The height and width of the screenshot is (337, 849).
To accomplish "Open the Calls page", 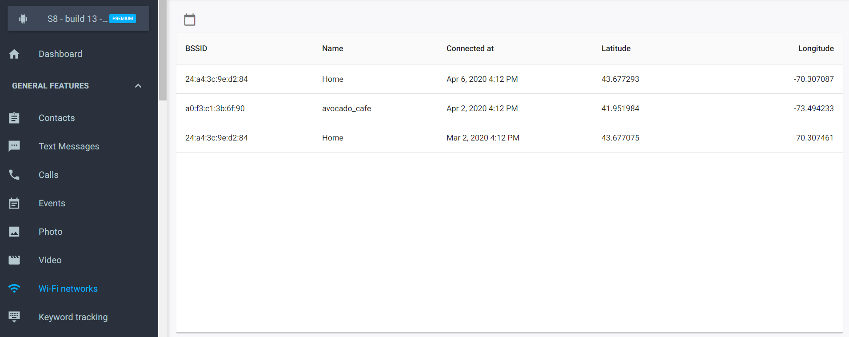I will click(48, 175).
